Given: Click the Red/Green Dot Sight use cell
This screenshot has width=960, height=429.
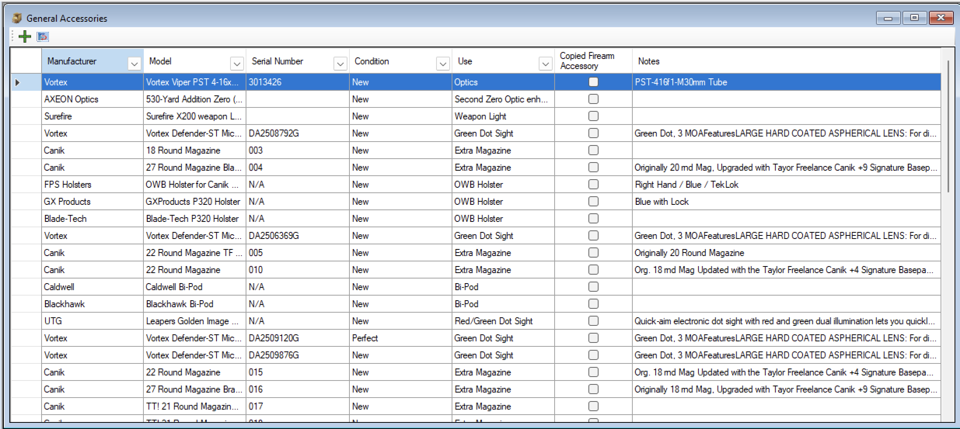Looking at the screenshot, I should click(503, 321).
